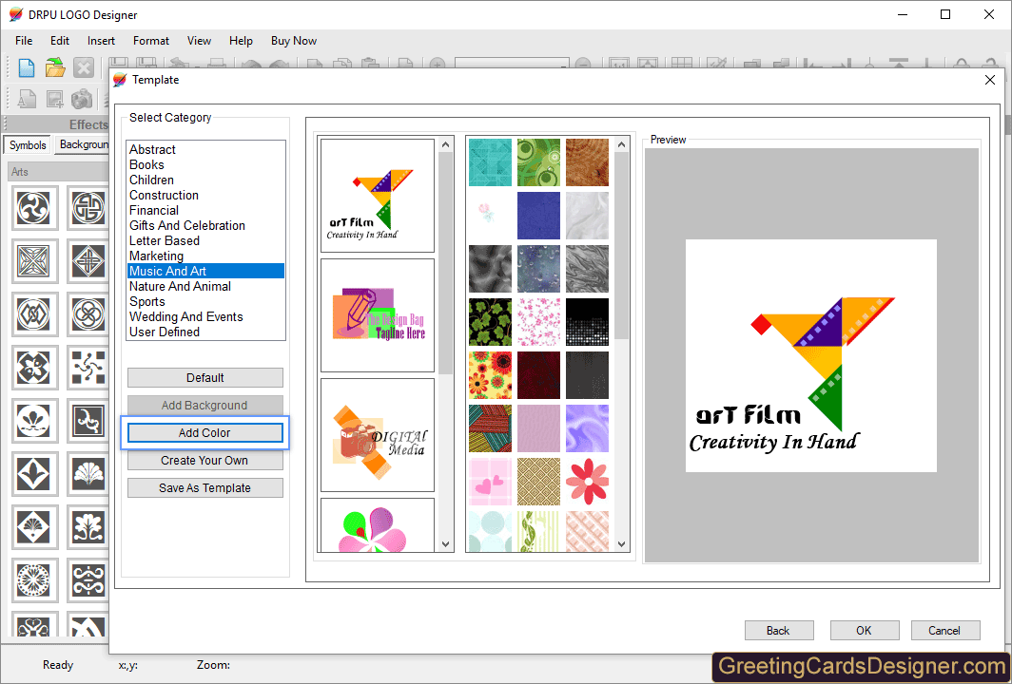Pick the red flower background texture

point(587,482)
